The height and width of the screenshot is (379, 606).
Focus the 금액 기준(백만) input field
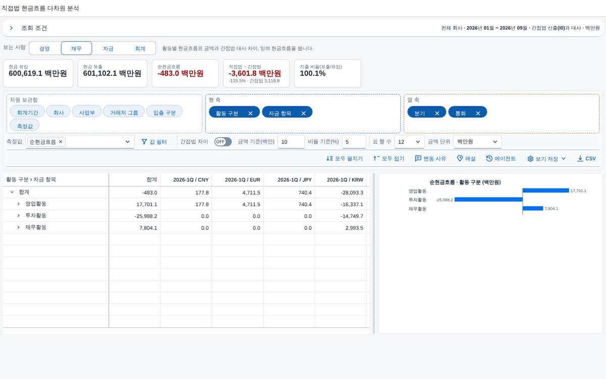pyautogui.click(x=291, y=142)
